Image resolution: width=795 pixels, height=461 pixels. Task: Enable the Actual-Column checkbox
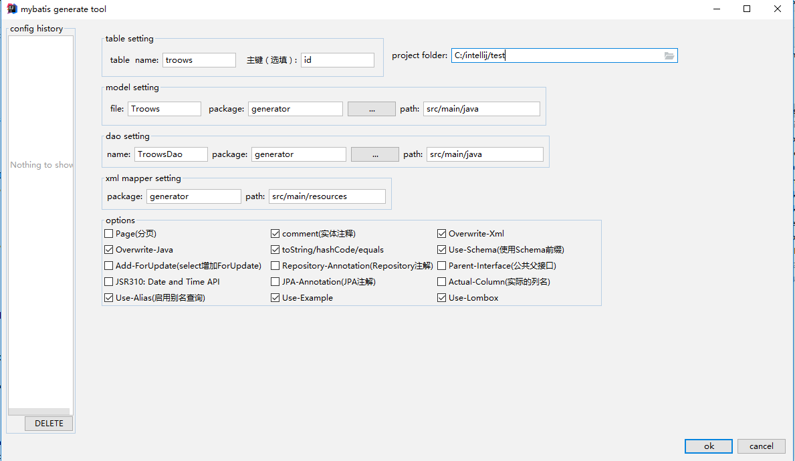(x=442, y=282)
